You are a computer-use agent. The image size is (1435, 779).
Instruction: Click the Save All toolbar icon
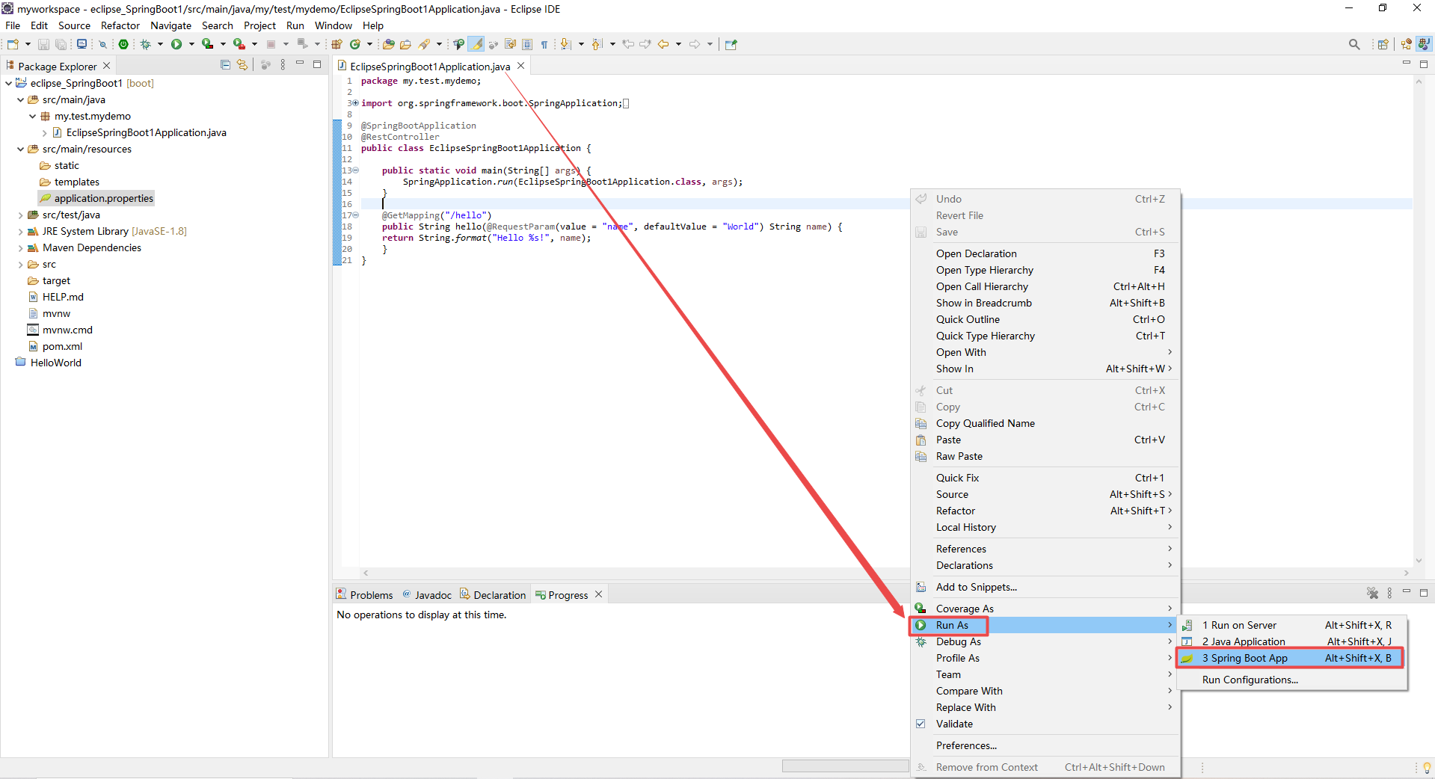(61, 44)
